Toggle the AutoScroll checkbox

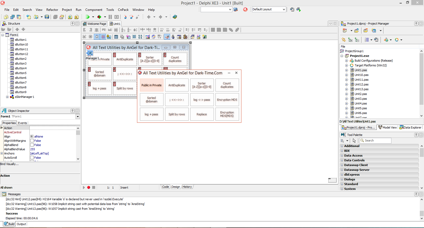coord(32,158)
